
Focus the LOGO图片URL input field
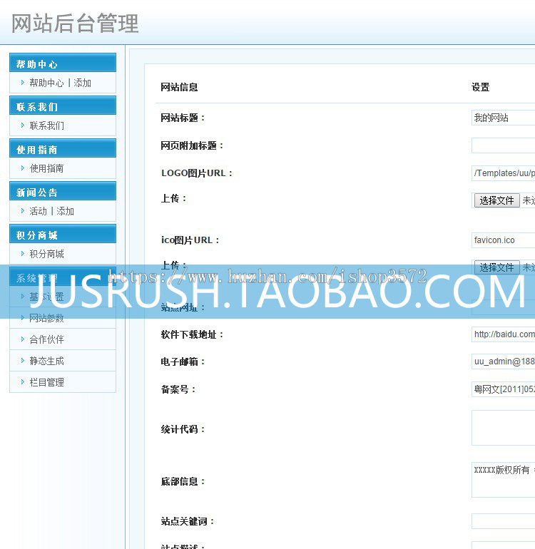pos(503,173)
